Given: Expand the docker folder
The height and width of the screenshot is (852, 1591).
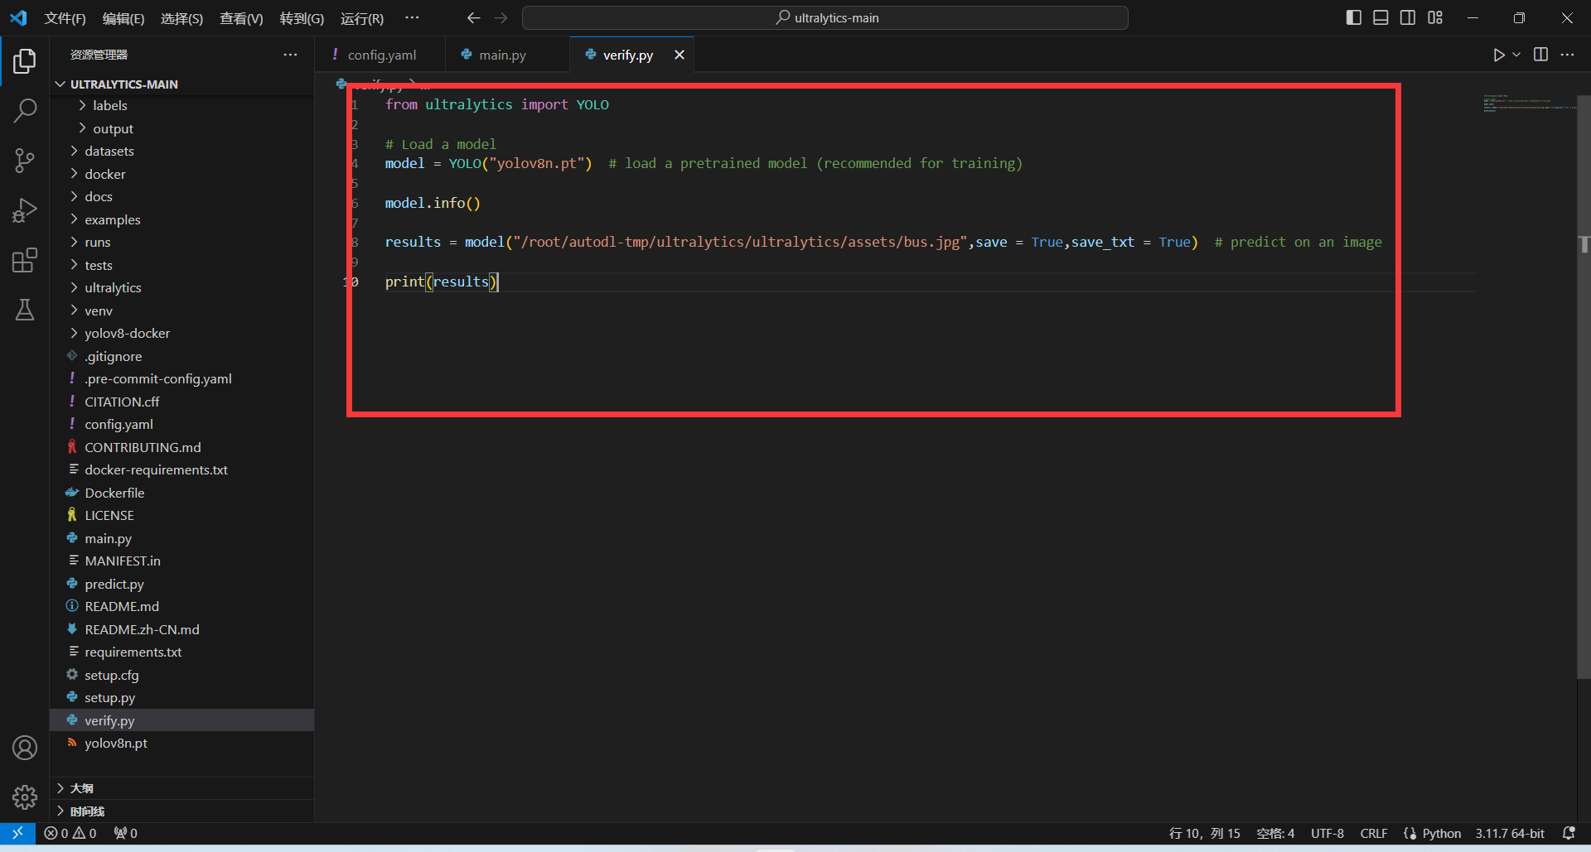Looking at the screenshot, I should point(182,174).
